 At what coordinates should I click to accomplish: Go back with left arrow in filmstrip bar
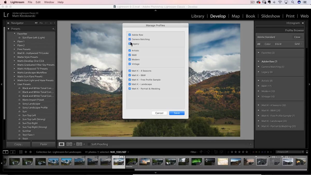click(26, 152)
